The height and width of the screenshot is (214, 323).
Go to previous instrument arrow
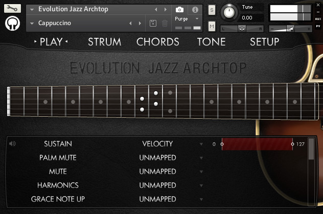156,10
